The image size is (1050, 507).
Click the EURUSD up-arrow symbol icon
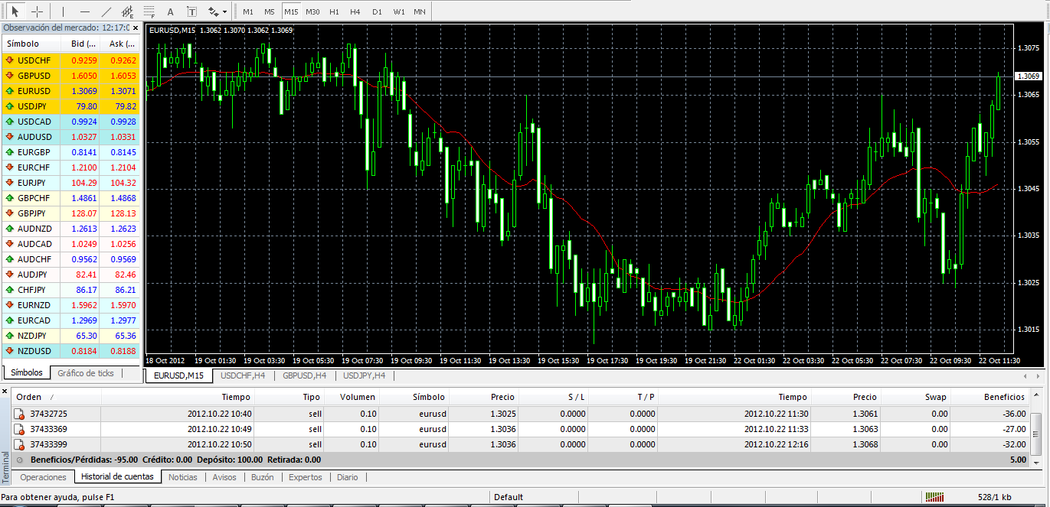coord(9,91)
